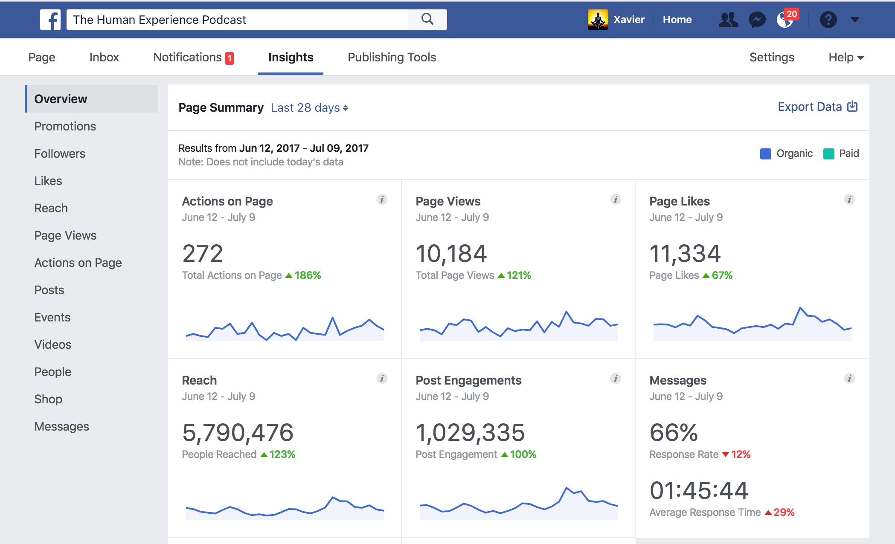Open Likes in the sidebar

click(48, 181)
